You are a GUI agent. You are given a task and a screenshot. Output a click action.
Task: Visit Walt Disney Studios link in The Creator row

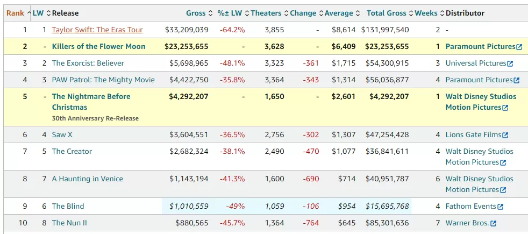point(480,157)
